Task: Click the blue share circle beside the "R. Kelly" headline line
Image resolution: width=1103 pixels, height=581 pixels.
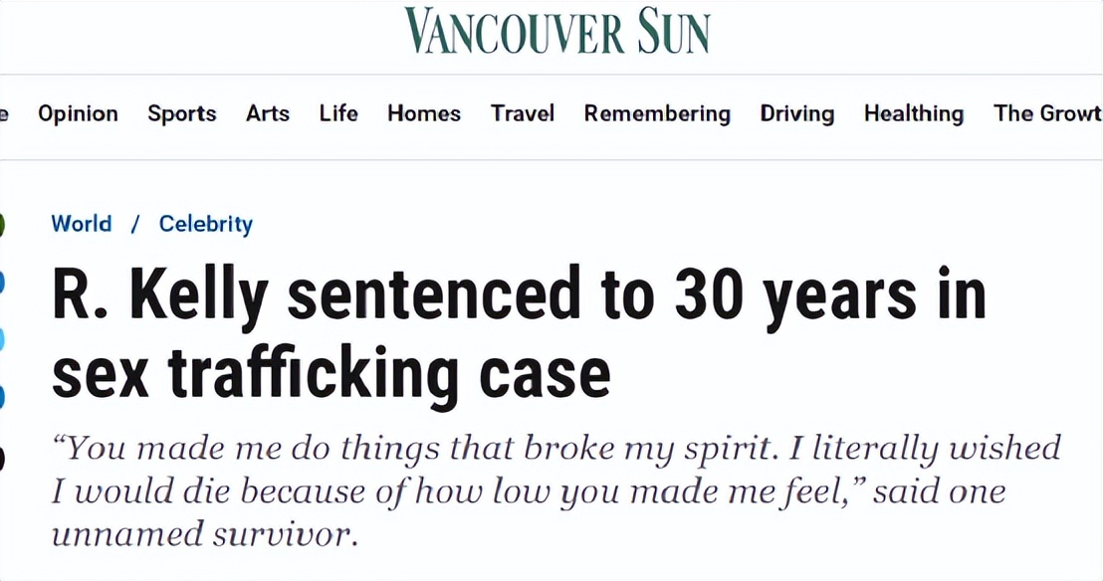Action: (x=2, y=283)
